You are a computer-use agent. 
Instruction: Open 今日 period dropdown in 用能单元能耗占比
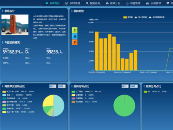click(61, 86)
